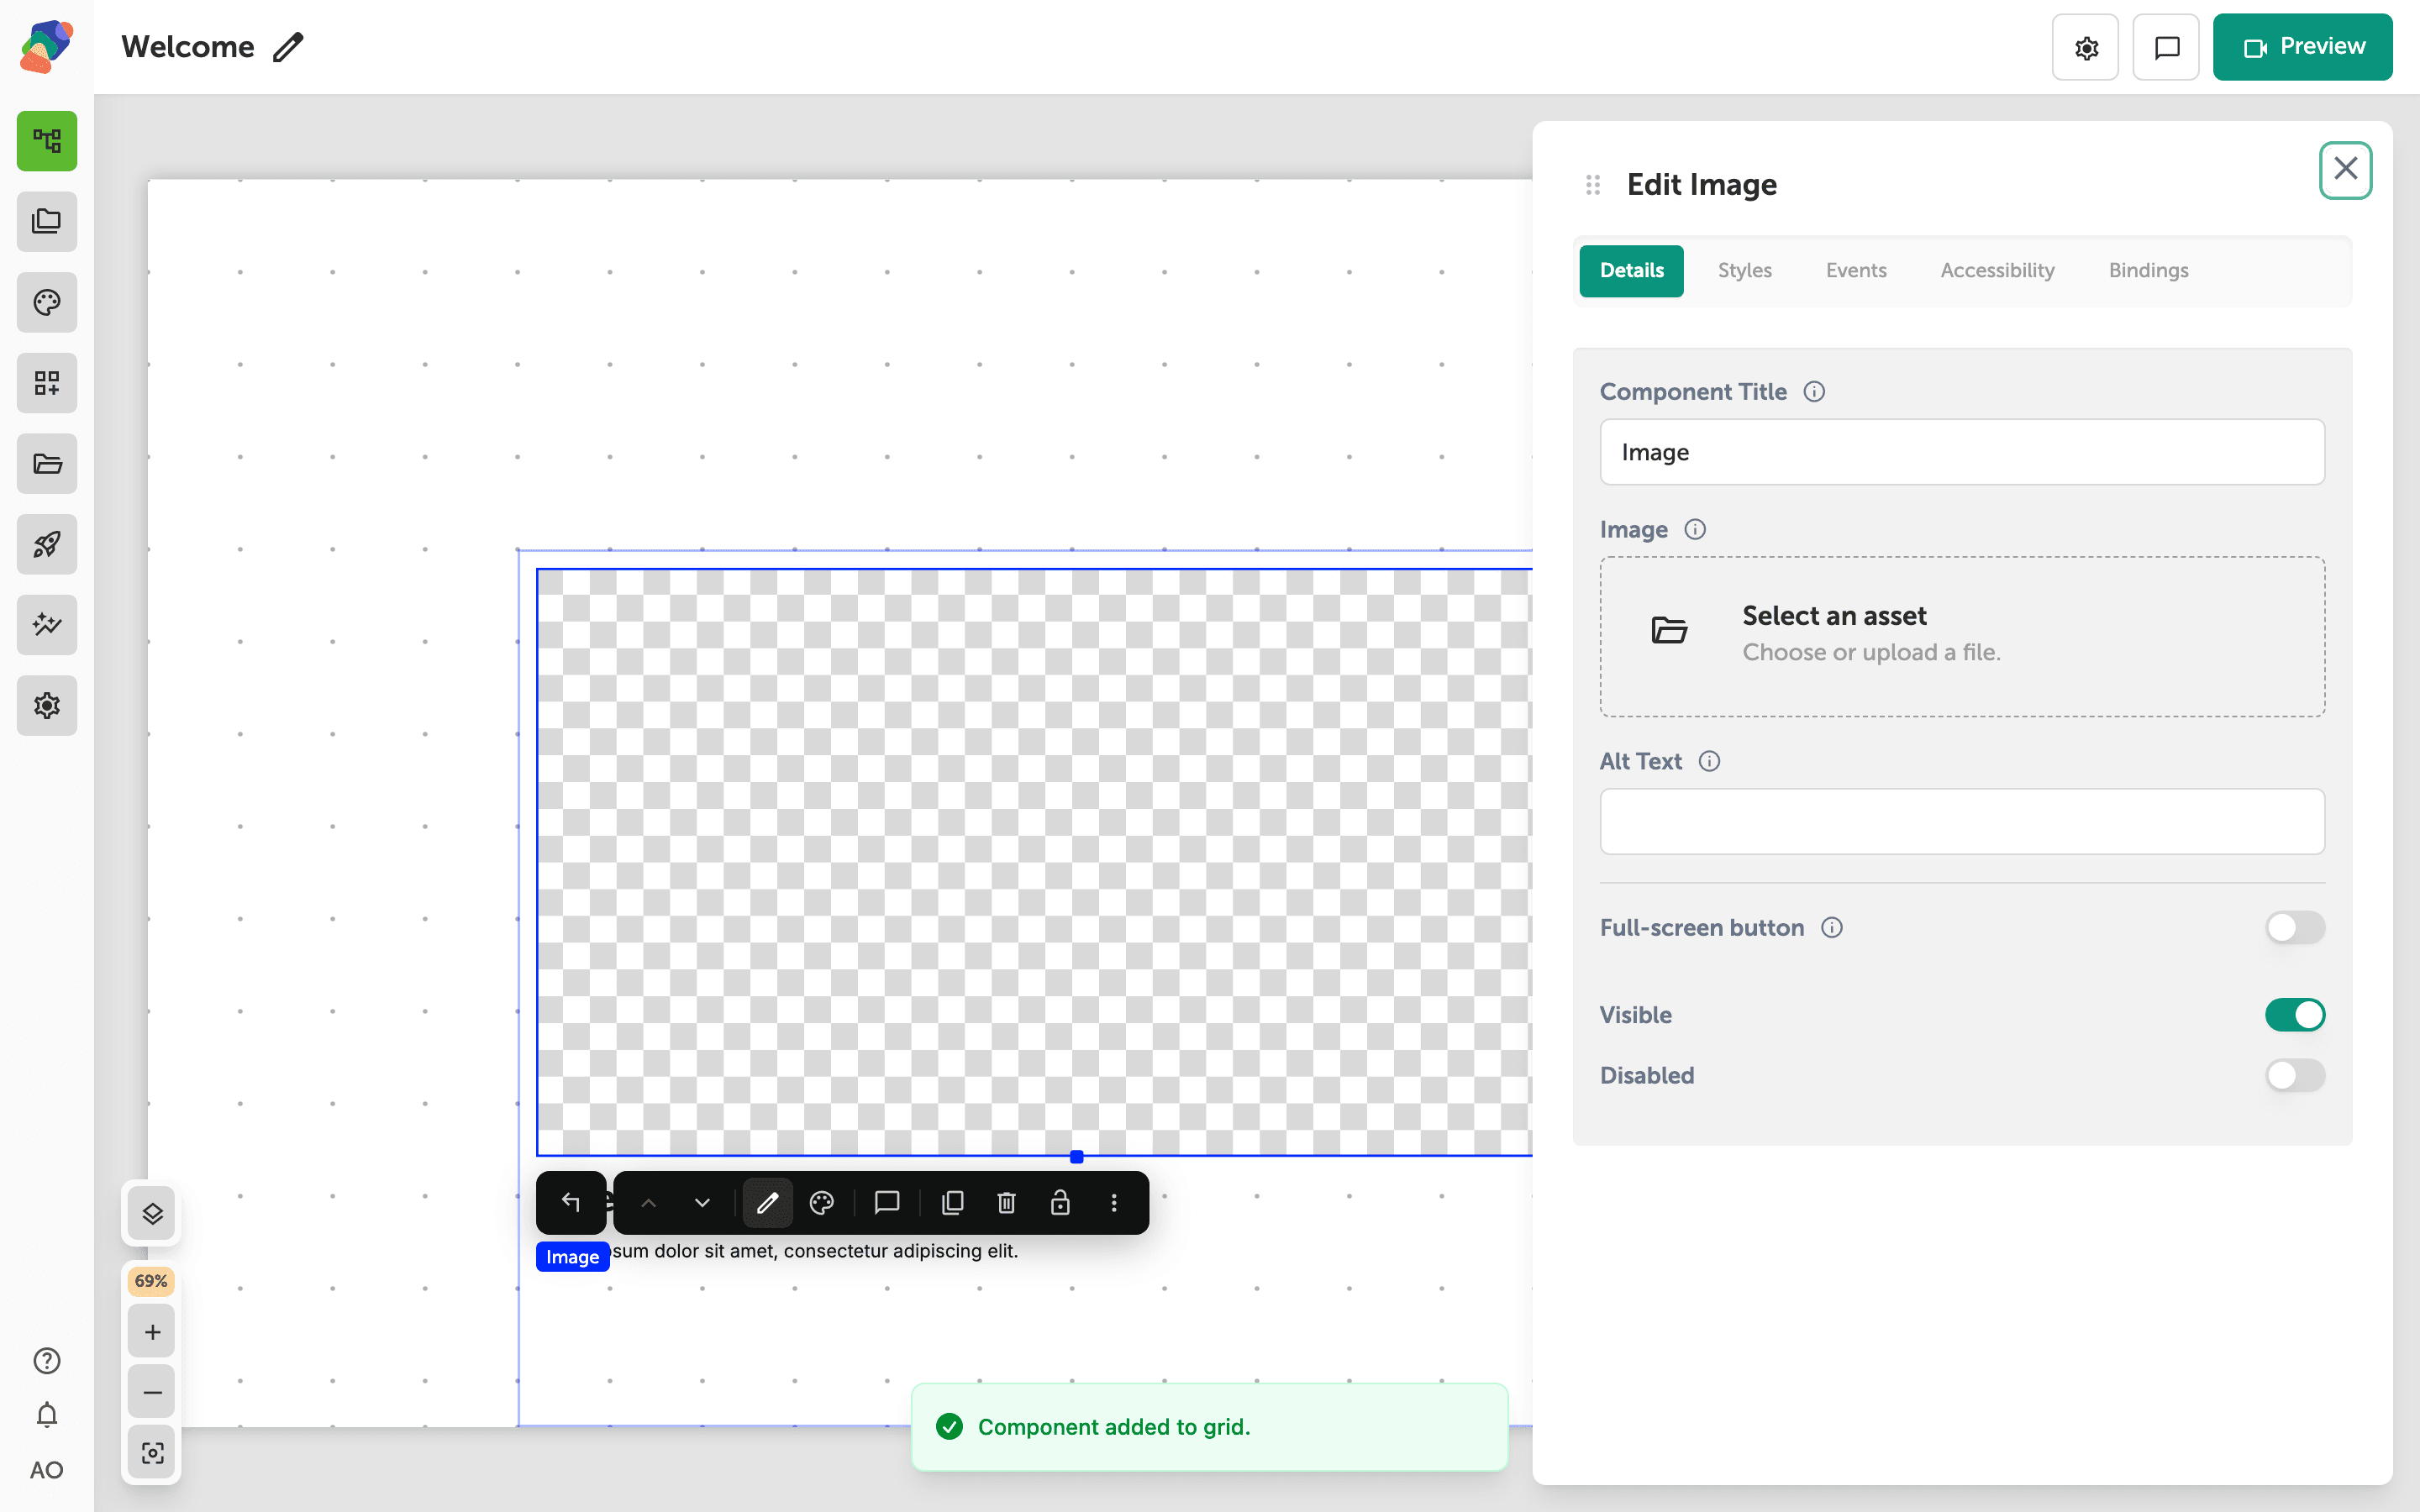This screenshot has height=1512, width=2420.
Task: Click the fit-to-screen focus icon
Action: tap(152, 1452)
